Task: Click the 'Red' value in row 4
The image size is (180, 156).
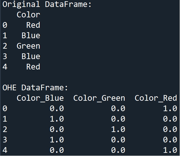Action: click(x=33, y=67)
